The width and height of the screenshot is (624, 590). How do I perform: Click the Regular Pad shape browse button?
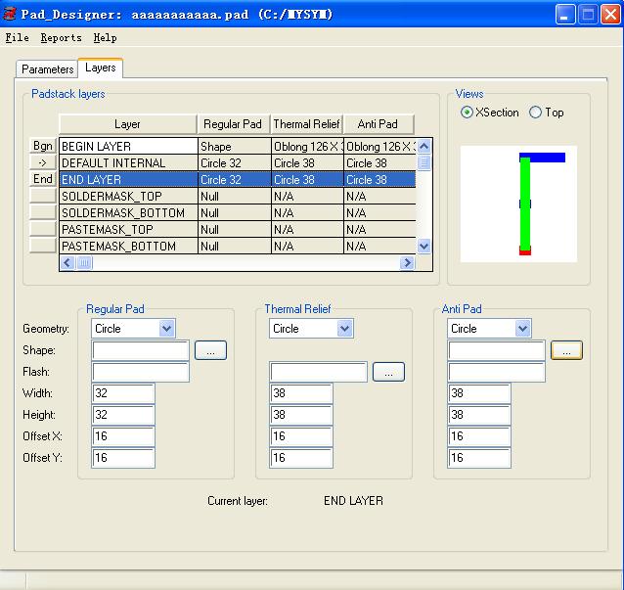point(210,350)
